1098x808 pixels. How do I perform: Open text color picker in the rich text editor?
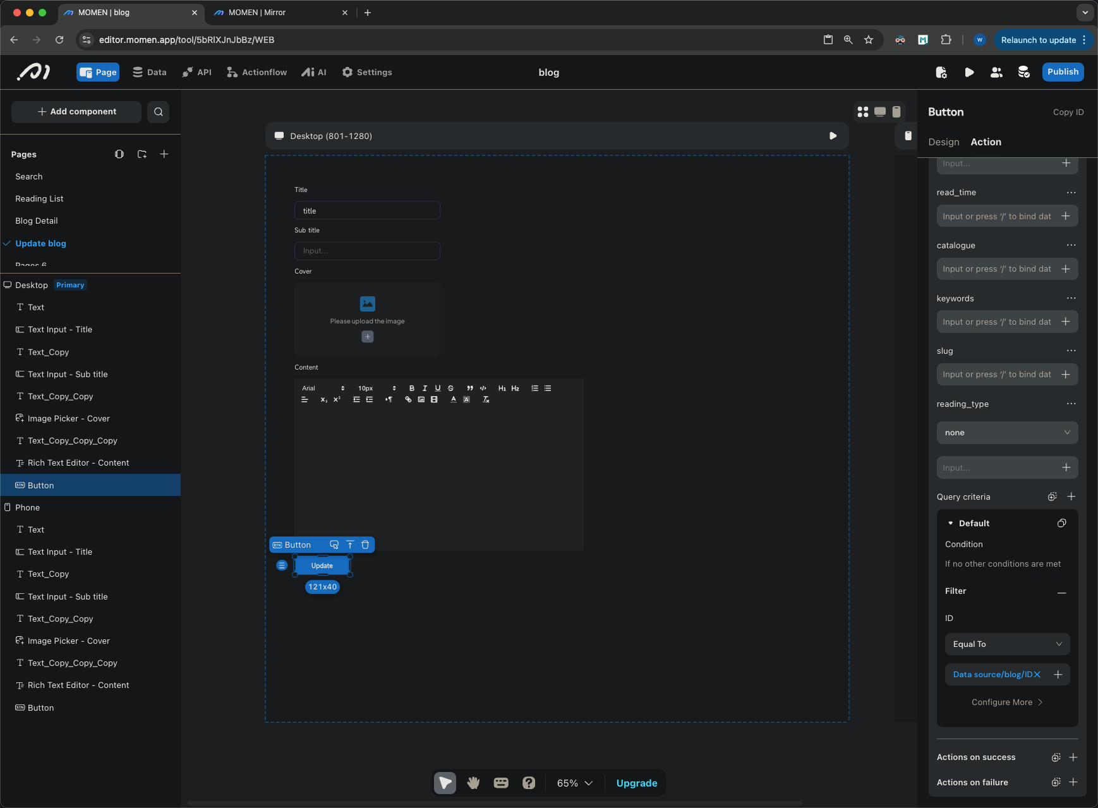click(x=453, y=399)
